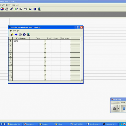Image resolution: width=126 pixels, height=126 pixels.
Task: Click the Name fieldname cell in row 1
Action: 21,41
